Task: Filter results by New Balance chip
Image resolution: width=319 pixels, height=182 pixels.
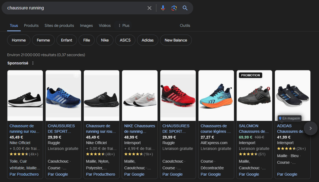Action: [176, 40]
